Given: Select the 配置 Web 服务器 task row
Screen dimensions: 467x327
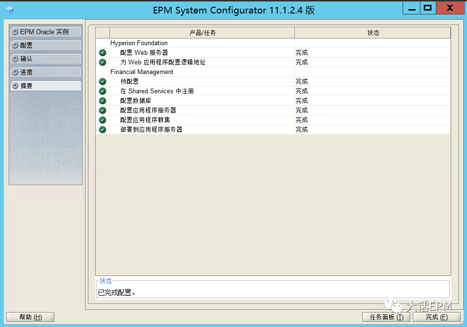Looking at the screenshot, I should [273, 53].
